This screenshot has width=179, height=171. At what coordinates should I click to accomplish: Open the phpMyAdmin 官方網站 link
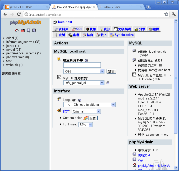pos(154,166)
